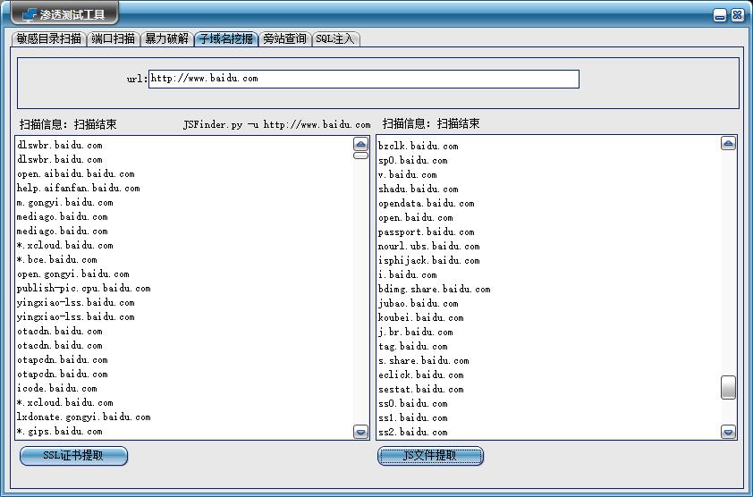The width and height of the screenshot is (753, 497).
Task: Click the right list scrollbar thumb
Action: click(x=728, y=388)
